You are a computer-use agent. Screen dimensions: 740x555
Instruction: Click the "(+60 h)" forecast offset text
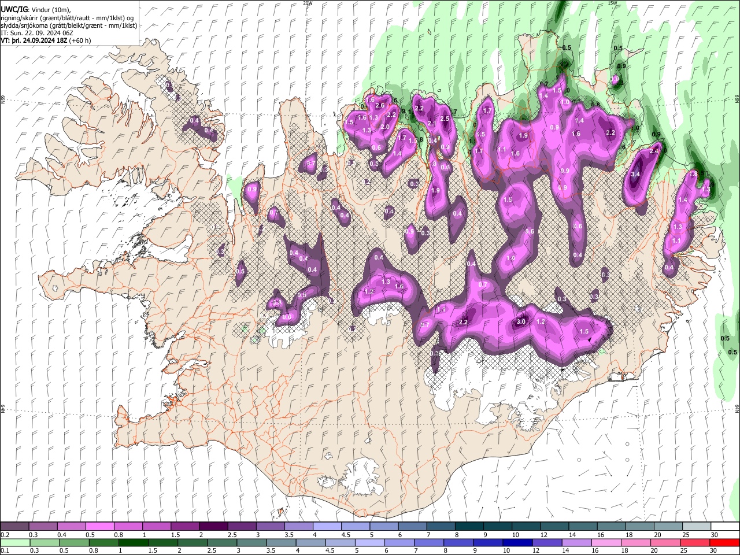[x=80, y=40]
